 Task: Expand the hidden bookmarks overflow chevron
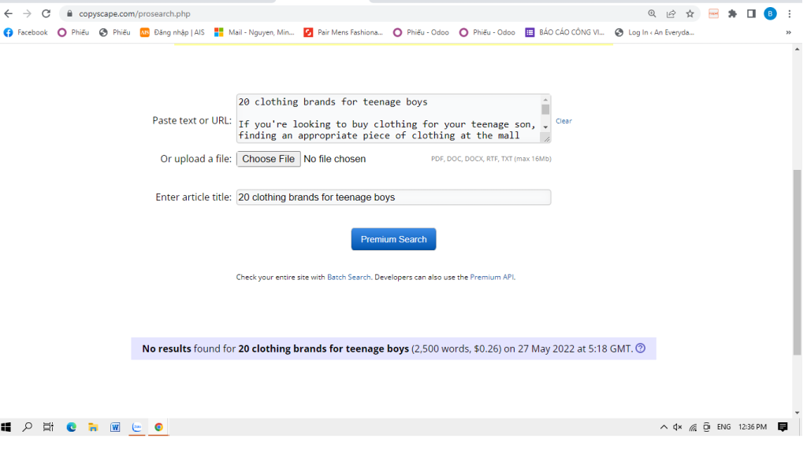pyautogui.click(x=788, y=32)
